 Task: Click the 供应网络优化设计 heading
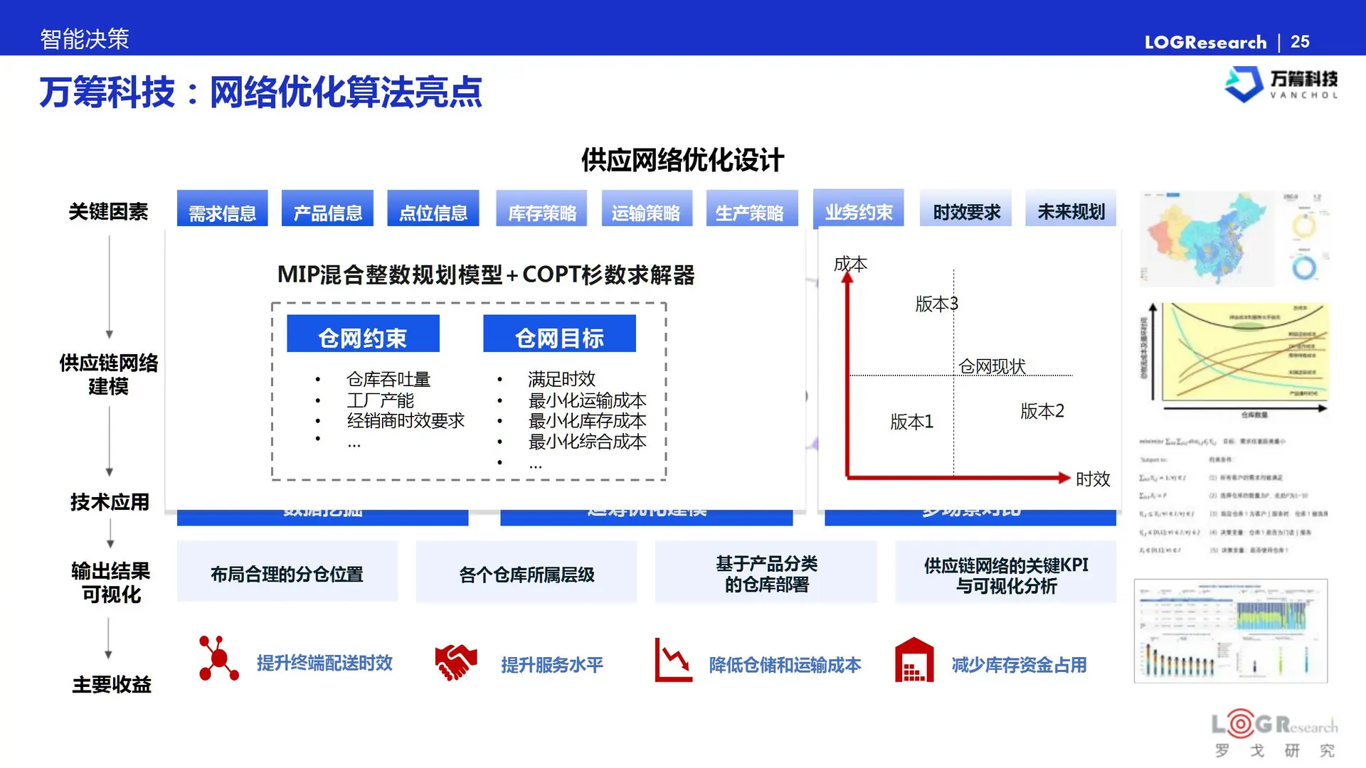(682, 159)
